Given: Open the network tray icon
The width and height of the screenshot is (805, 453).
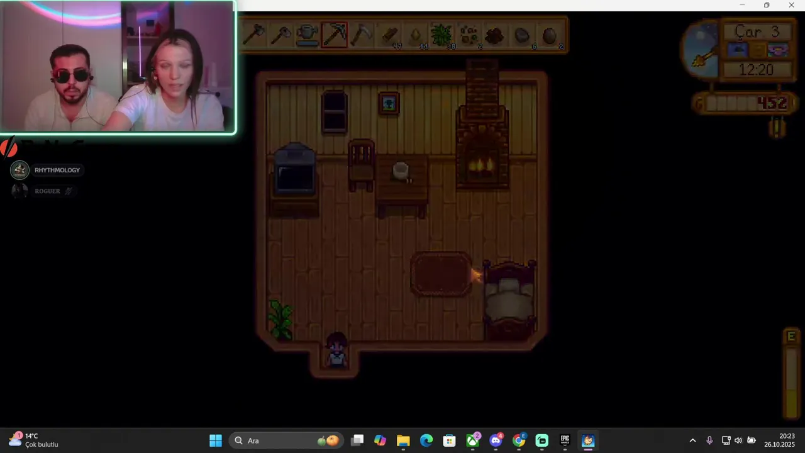Looking at the screenshot, I should [726, 440].
